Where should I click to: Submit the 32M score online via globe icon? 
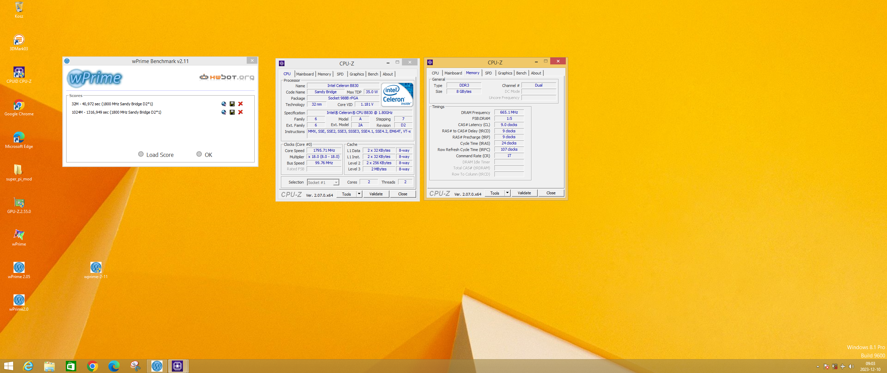point(224,104)
